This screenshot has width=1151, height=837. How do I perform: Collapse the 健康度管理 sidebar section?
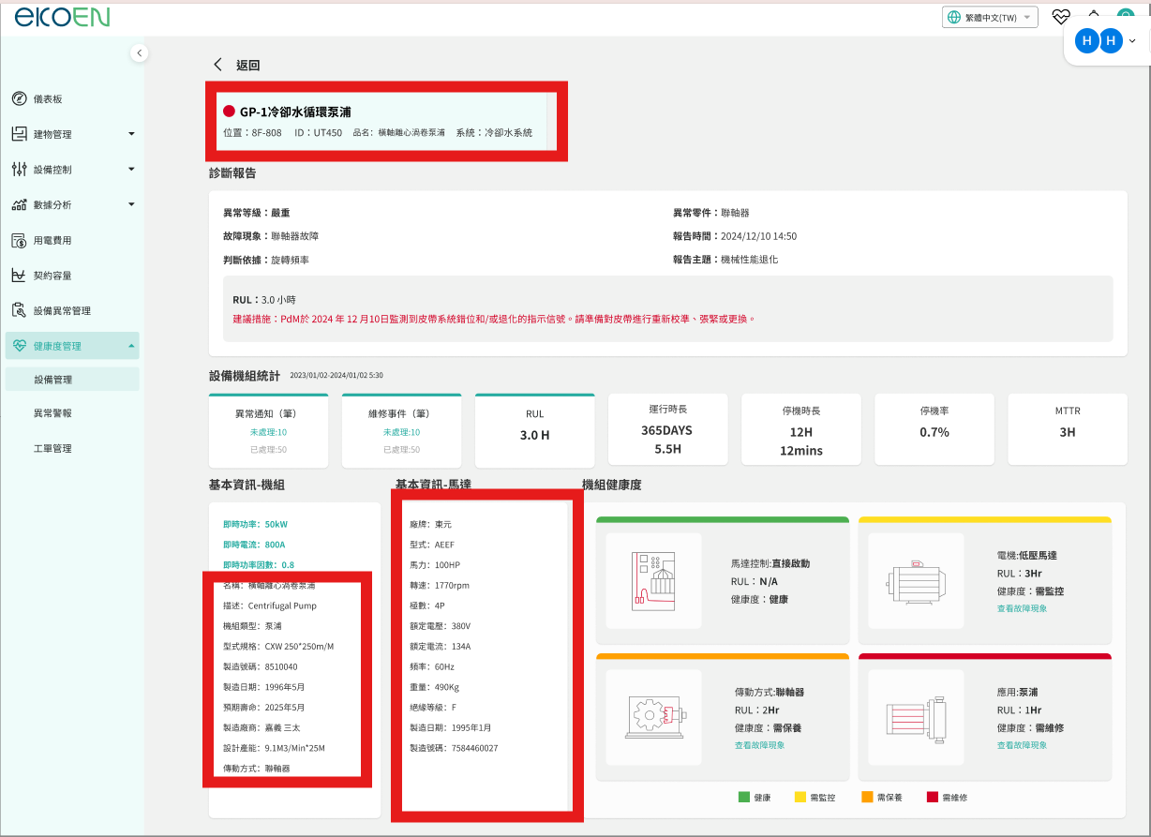(131, 346)
